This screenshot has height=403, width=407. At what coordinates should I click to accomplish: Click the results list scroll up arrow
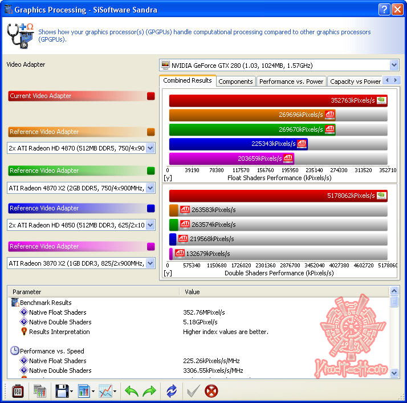(394, 291)
